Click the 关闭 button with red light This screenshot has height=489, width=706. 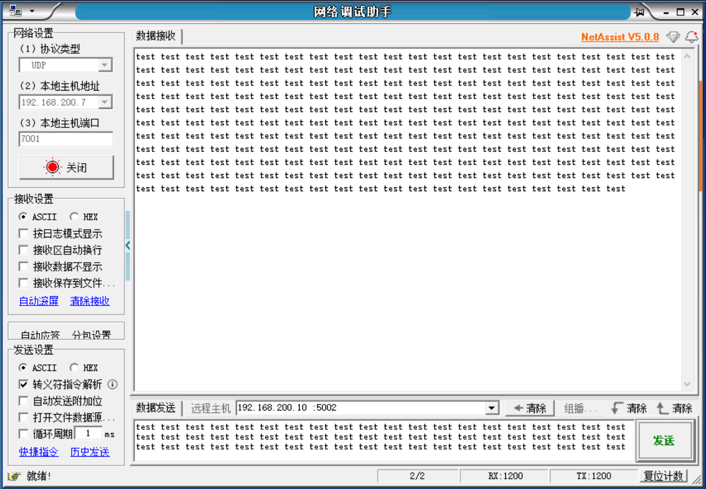tap(67, 168)
